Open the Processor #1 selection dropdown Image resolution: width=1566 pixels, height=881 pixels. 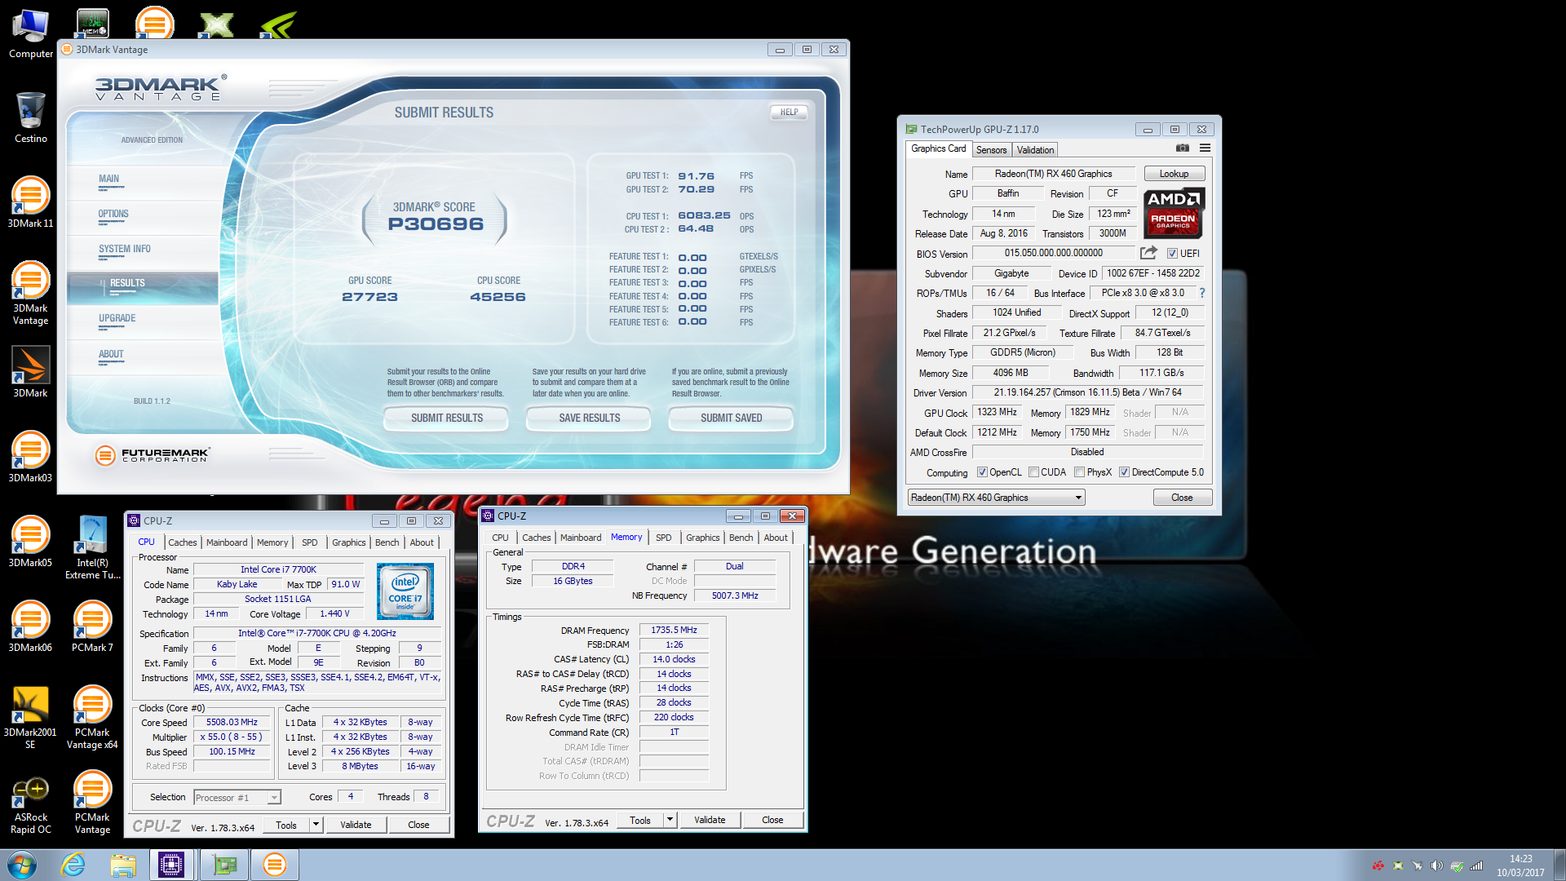click(x=237, y=798)
